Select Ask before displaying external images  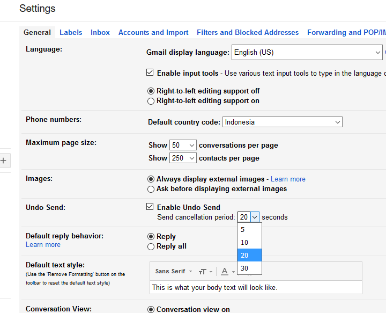point(151,189)
